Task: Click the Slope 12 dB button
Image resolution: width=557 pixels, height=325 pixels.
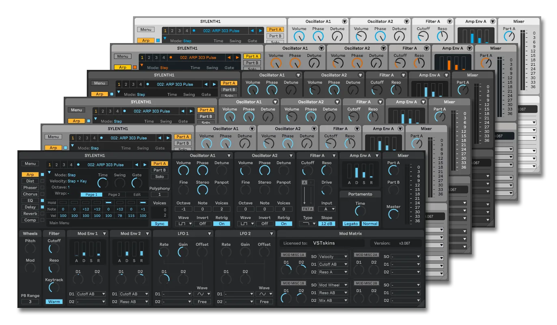Action: pyautogui.click(x=327, y=224)
